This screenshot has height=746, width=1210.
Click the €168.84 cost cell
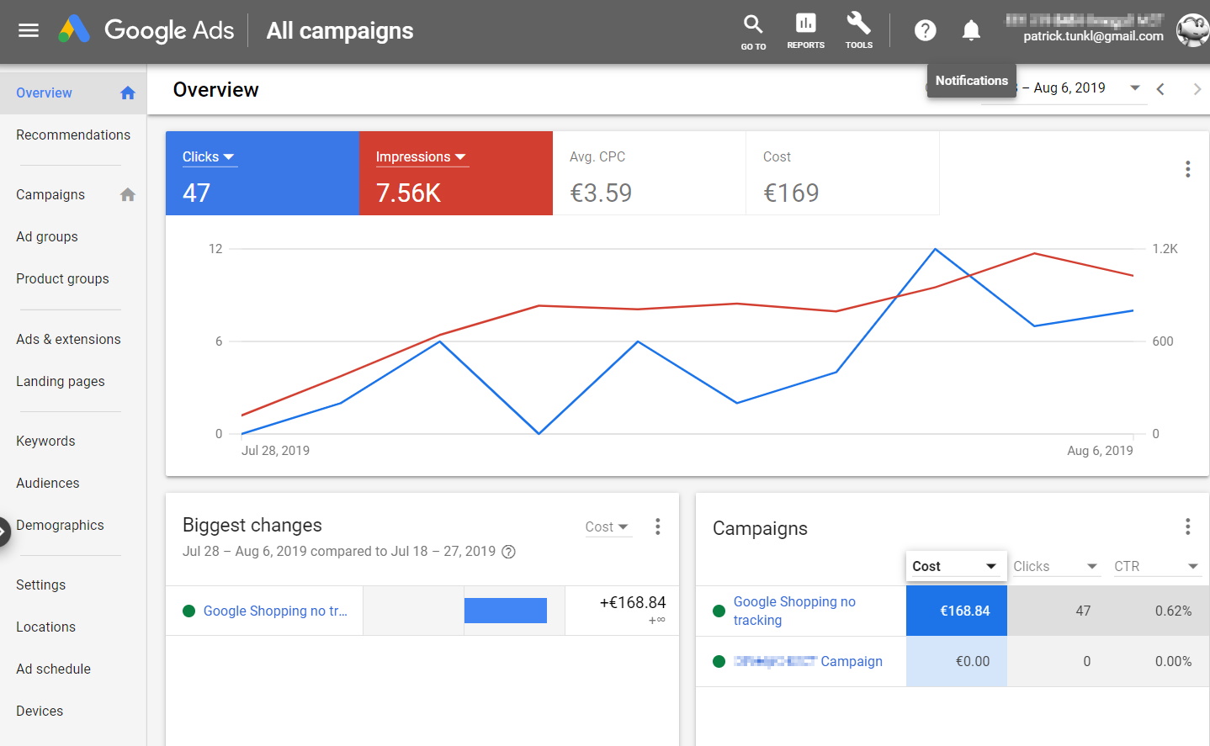tap(957, 611)
